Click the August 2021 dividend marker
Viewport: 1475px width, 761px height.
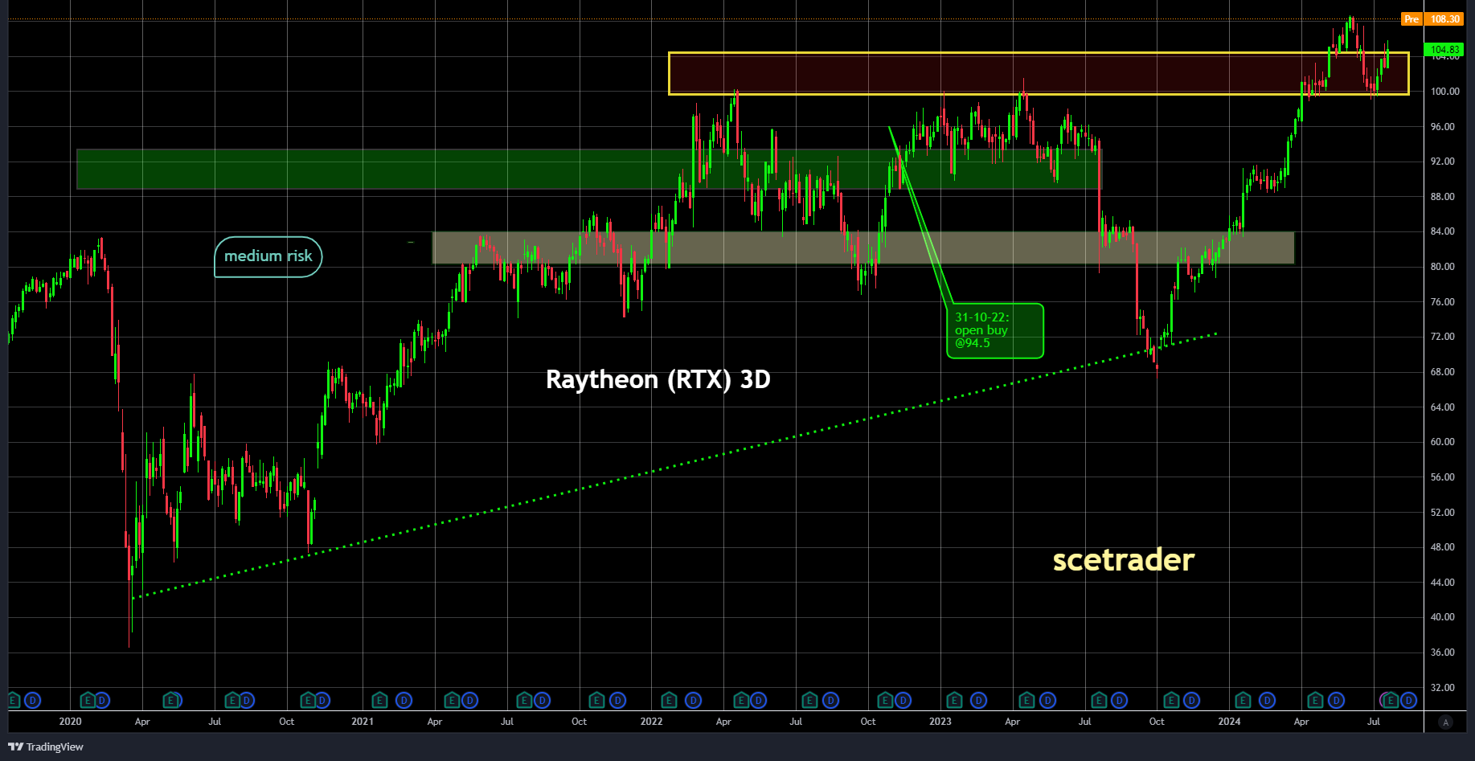point(543,701)
